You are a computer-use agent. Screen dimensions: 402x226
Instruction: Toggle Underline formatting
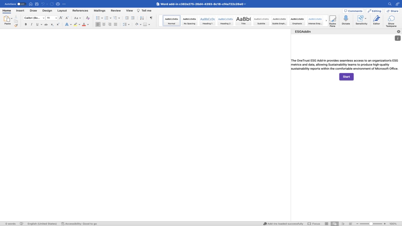click(x=37, y=24)
